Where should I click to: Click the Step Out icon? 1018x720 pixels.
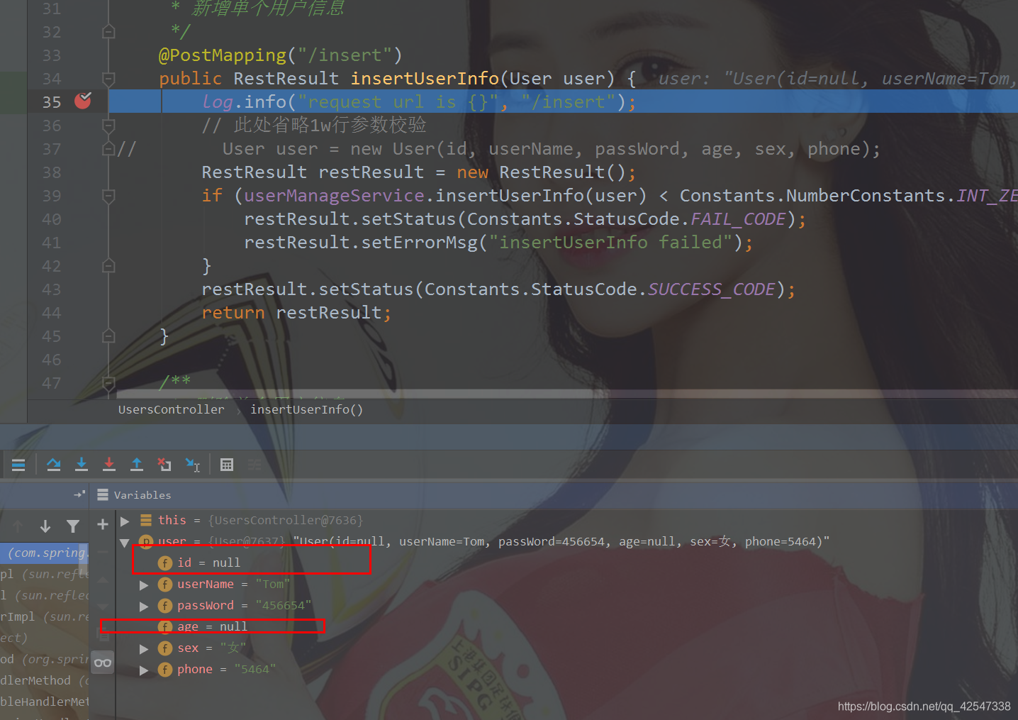137,464
